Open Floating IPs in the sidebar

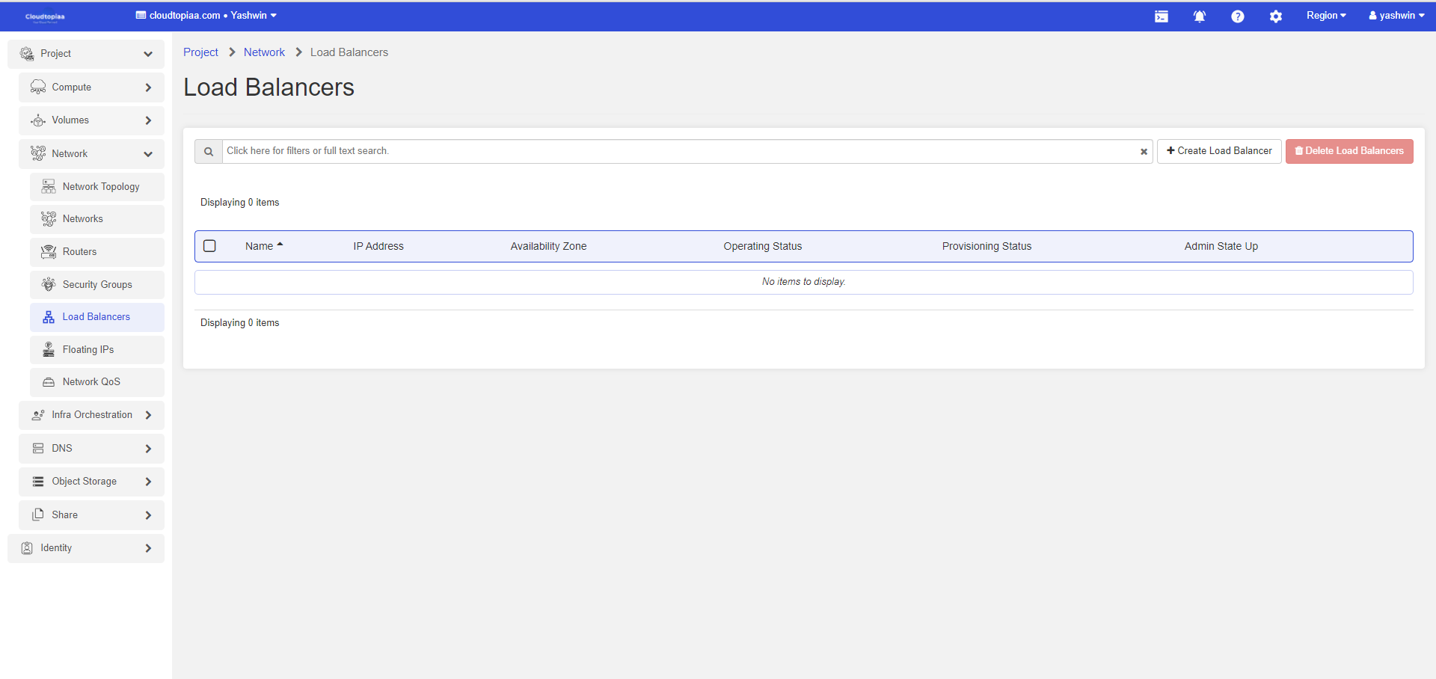coord(88,350)
